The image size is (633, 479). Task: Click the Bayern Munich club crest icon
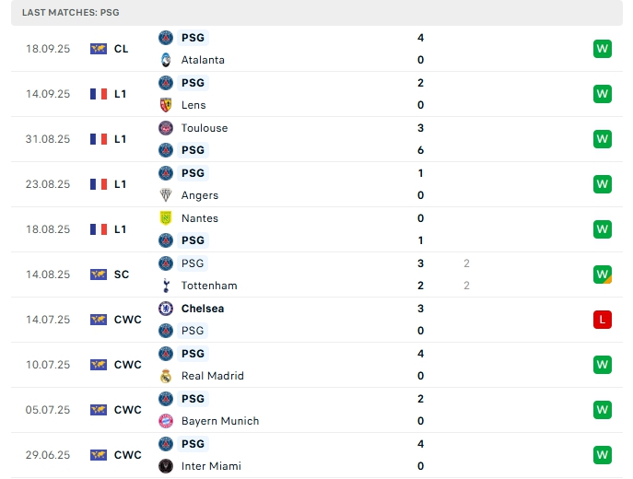[166, 421]
